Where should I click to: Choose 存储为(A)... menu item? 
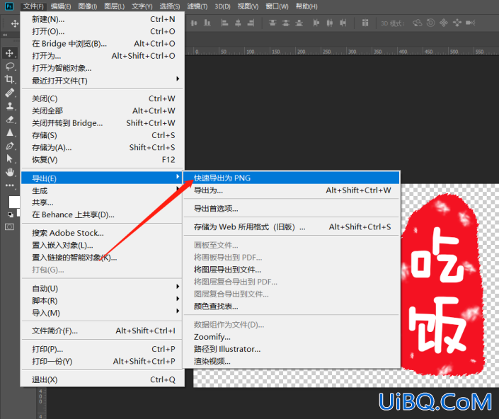pyautogui.click(x=103, y=148)
